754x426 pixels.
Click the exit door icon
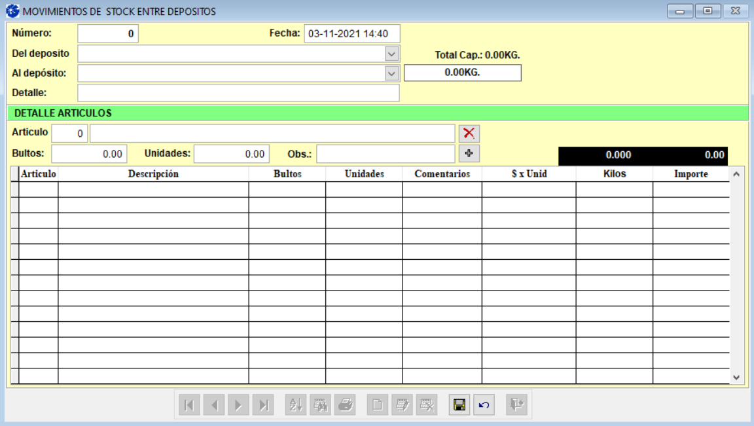517,405
